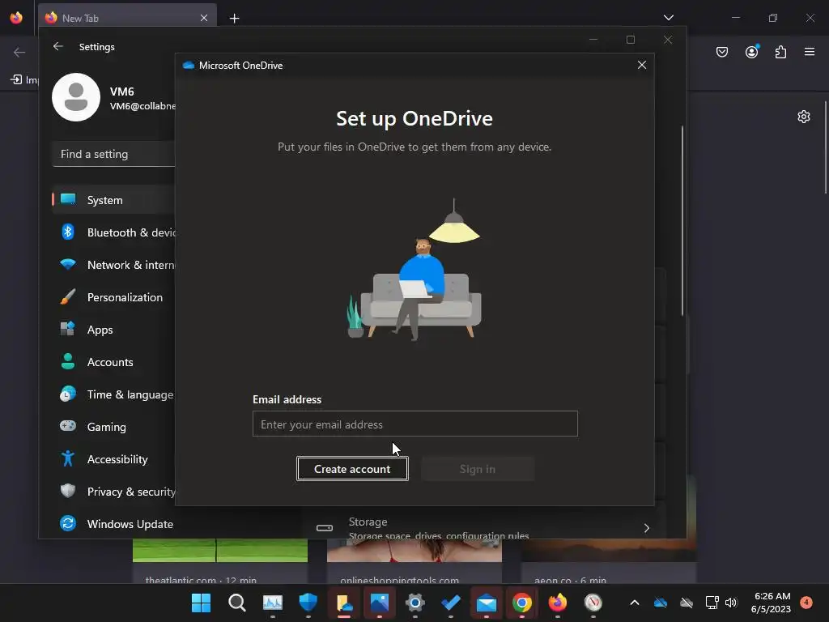Select Gaming in Settings sidebar
829x622 pixels.
click(x=113, y=426)
